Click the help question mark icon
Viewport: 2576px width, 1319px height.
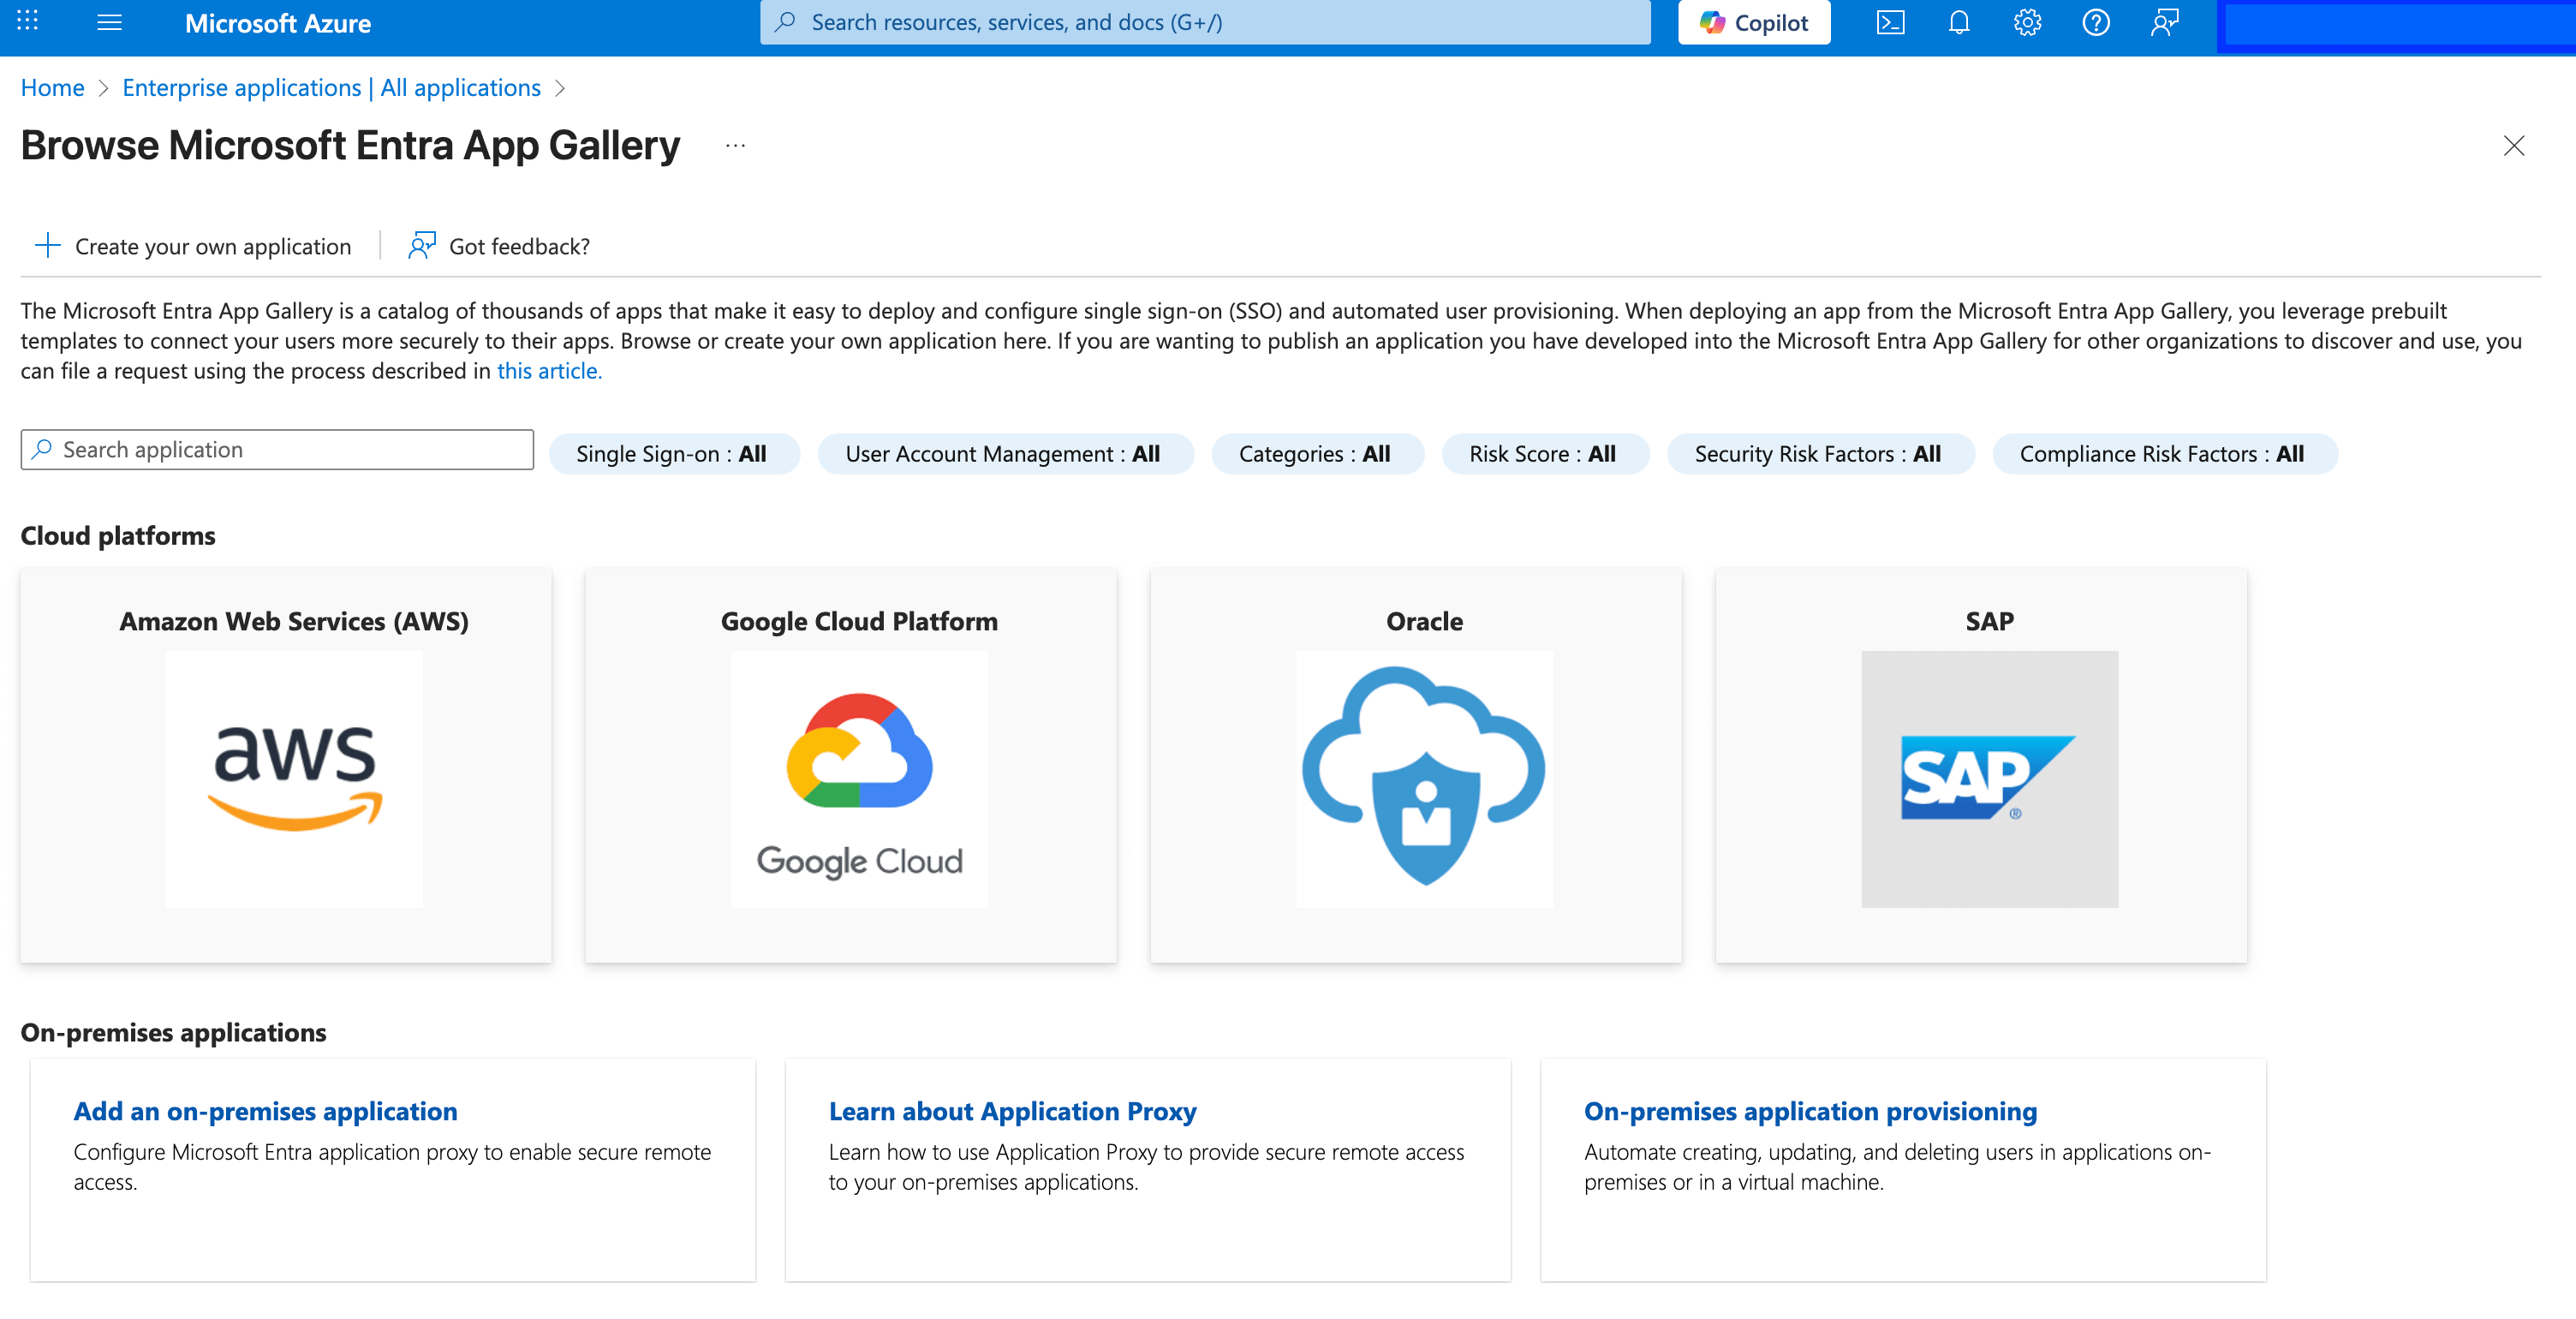(x=2095, y=23)
